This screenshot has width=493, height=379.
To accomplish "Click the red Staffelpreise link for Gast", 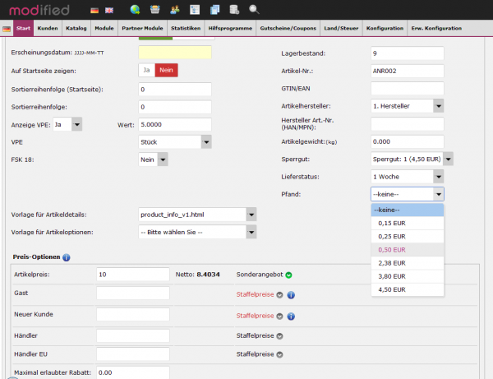I will tap(255, 294).
